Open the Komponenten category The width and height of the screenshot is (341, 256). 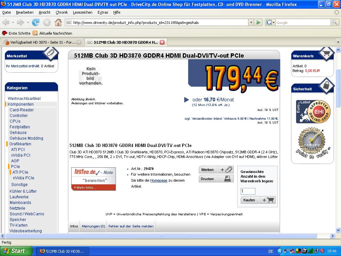(21, 104)
